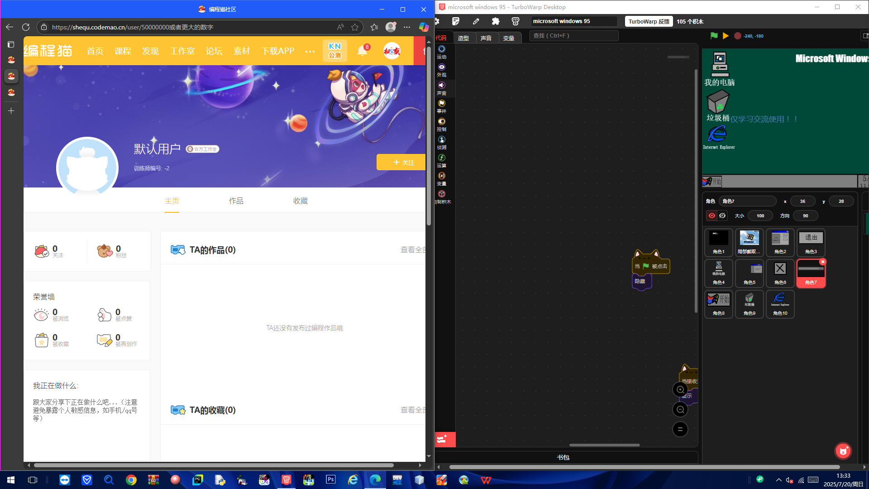Open the TurboWarp addons puzzle icon

pos(496,21)
